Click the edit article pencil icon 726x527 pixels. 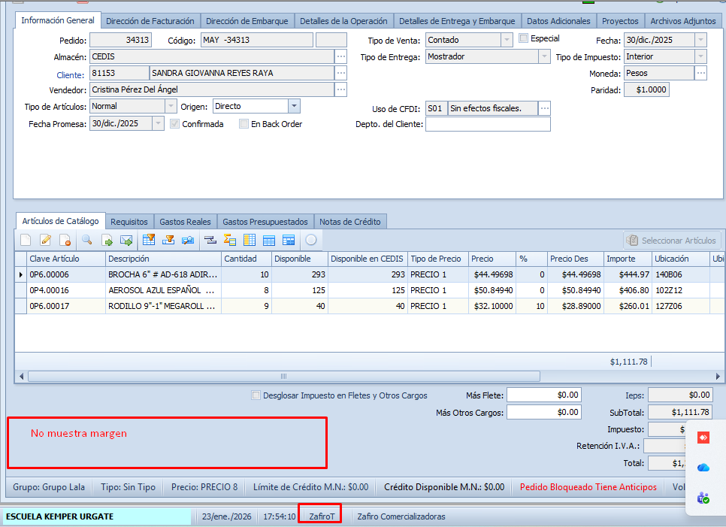[x=45, y=241]
